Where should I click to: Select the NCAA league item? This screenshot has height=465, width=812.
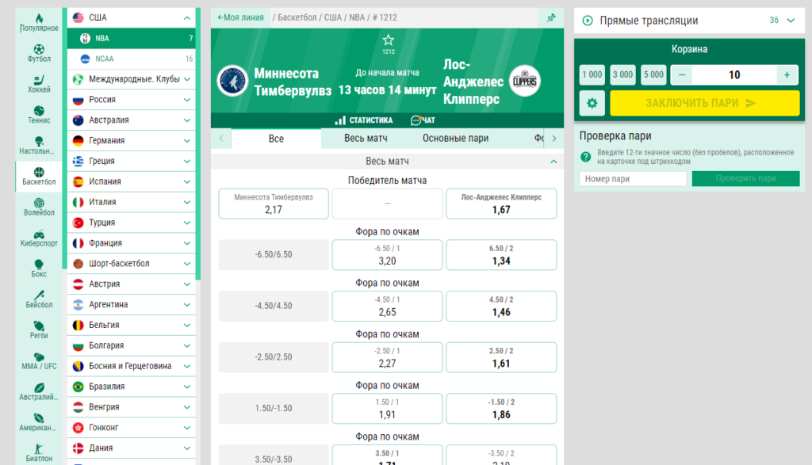[x=132, y=59]
